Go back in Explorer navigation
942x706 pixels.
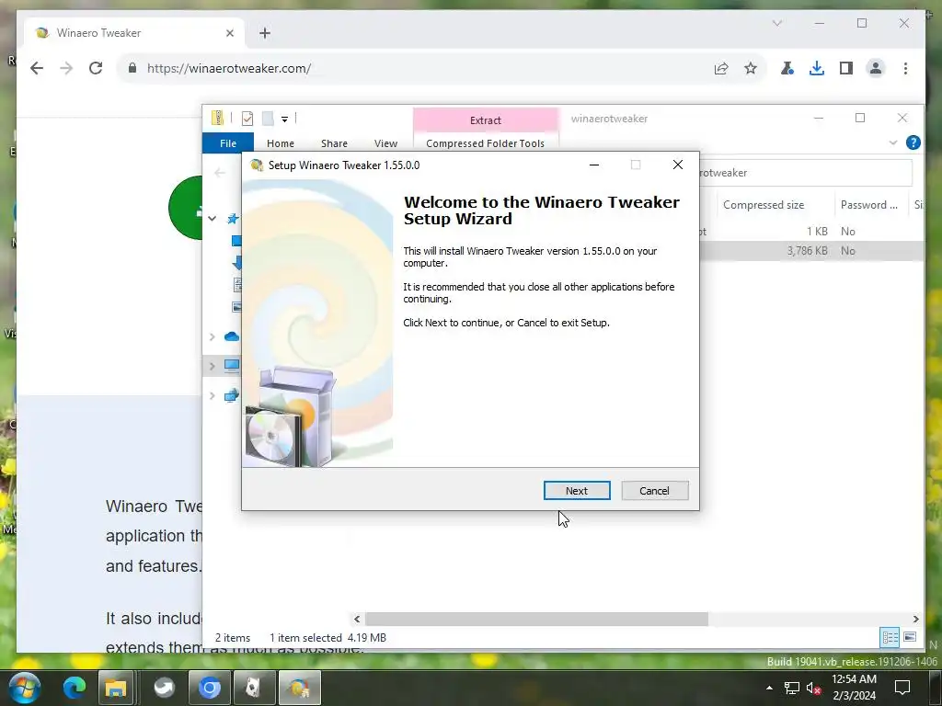click(220, 173)
